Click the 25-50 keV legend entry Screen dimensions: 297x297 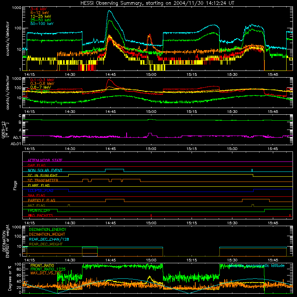(x=41, y=20)
